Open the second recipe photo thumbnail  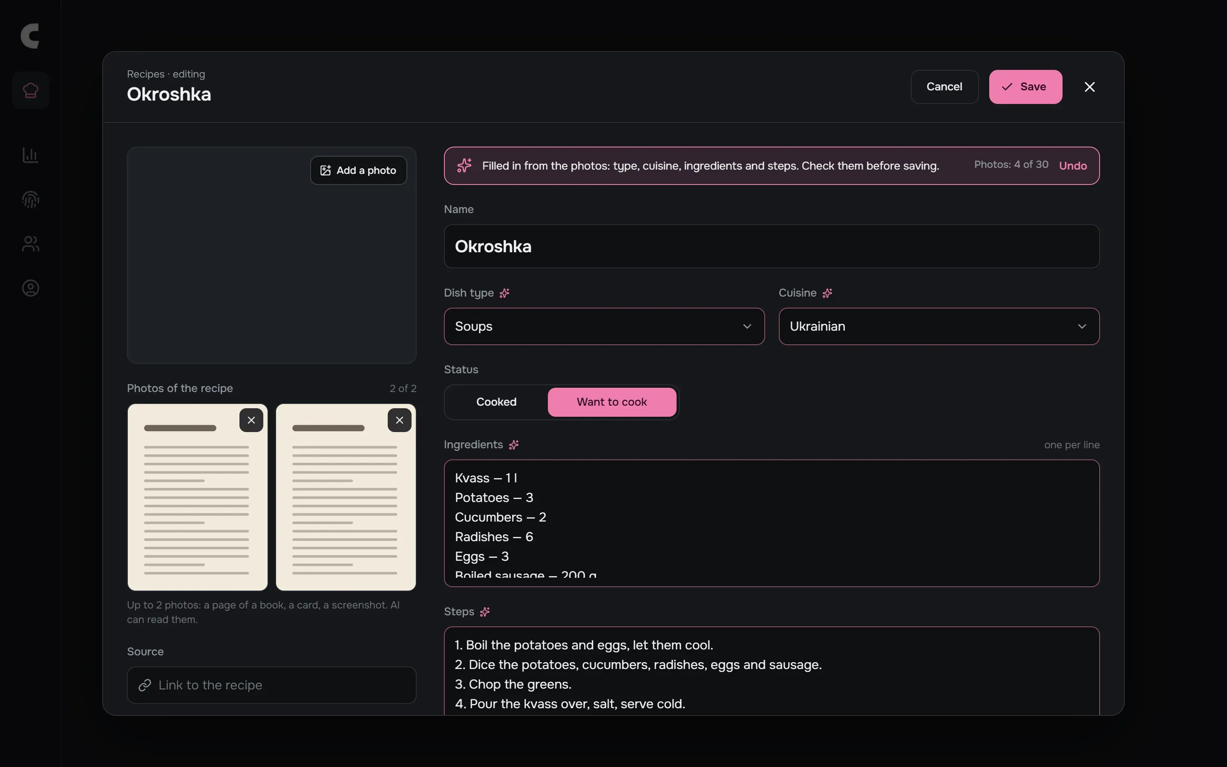coord(346,497)
